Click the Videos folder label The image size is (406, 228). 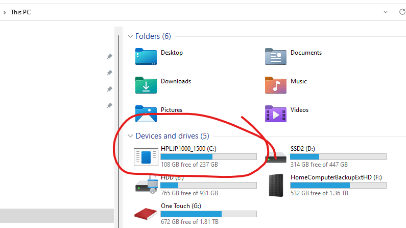pyautogui.click(x=299, y=110)
